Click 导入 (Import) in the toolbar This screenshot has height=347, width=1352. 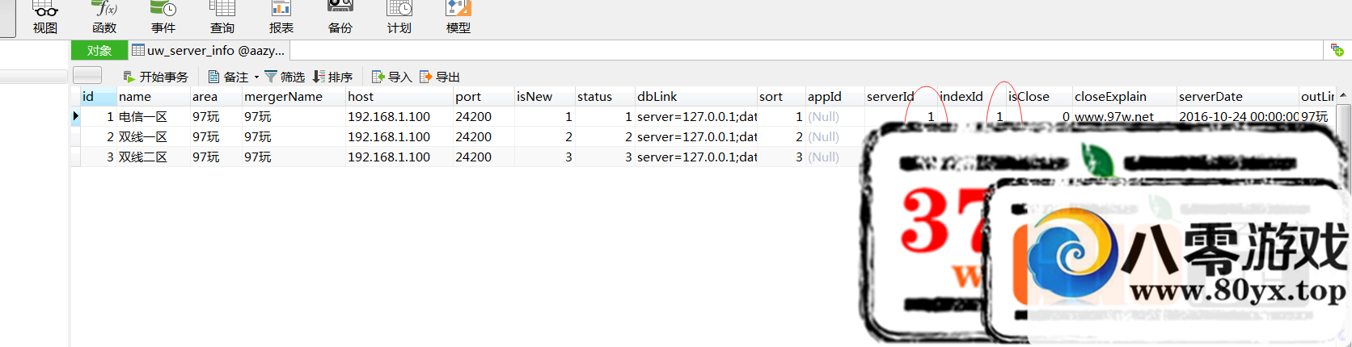[391, 77]
